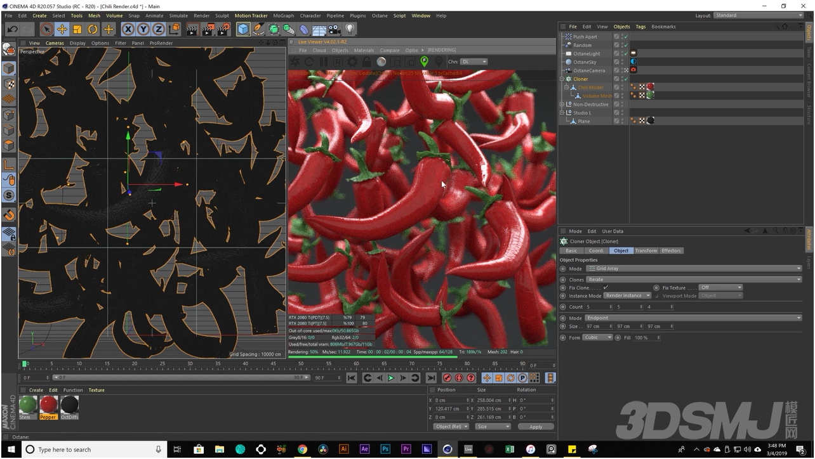Image resolution: width=815 pixels, height=459 pixels.
Task: Open the Spline Pen tool
Action: 258,29
